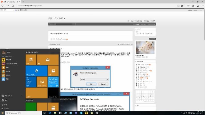Open a new Edge tab

23,2
